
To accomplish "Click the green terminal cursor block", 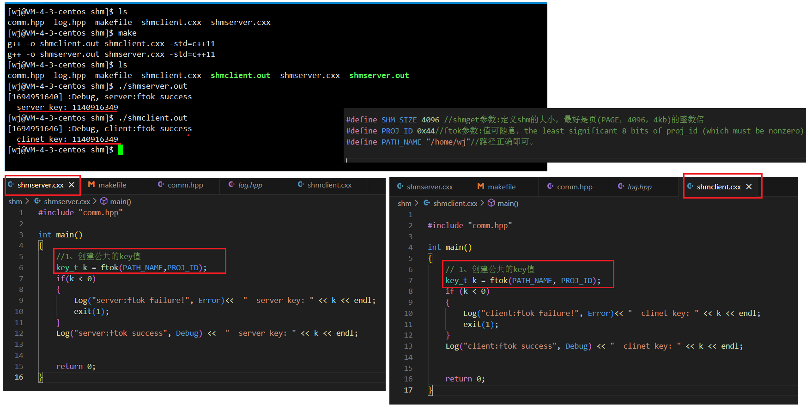I will click(121, 150).
